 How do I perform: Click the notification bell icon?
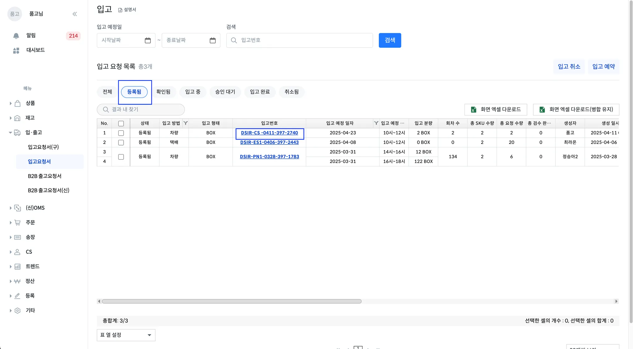tap(16, 36)
